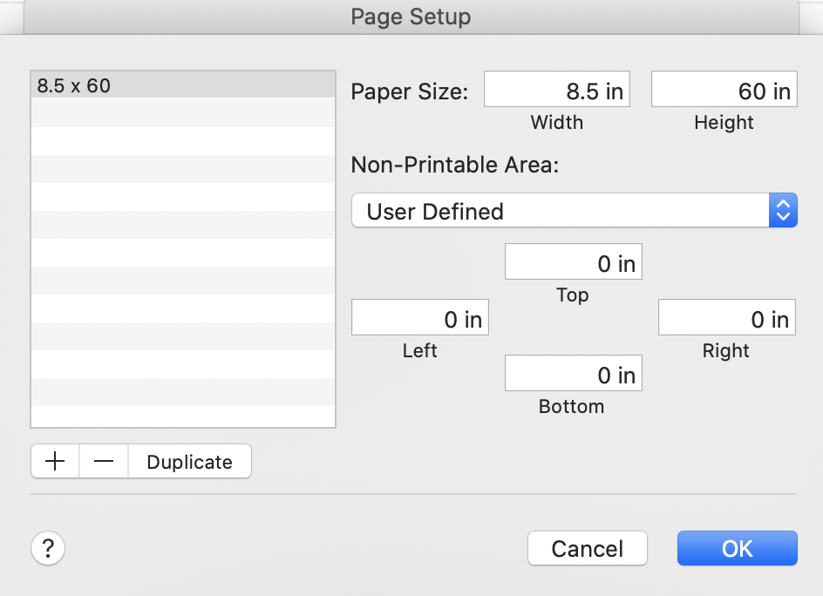Focus the Right margin field
The image size is (823, 596).
click(726, 319)
